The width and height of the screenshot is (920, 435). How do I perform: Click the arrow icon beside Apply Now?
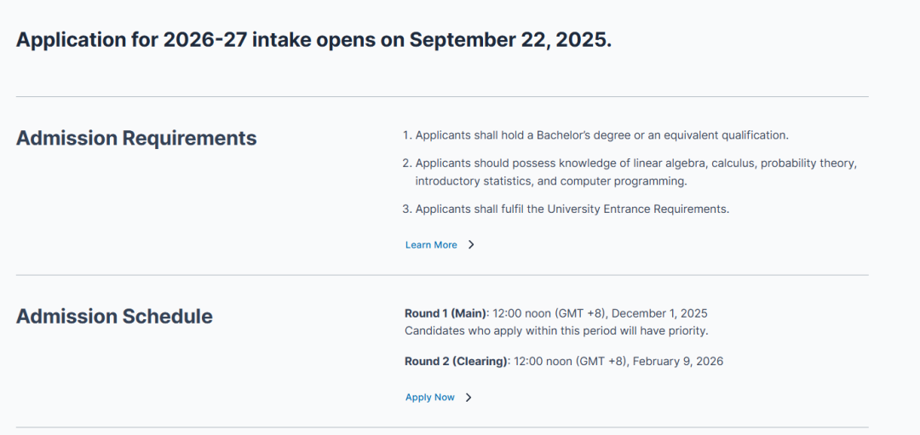pyautogui.click(x=469, y=398)
